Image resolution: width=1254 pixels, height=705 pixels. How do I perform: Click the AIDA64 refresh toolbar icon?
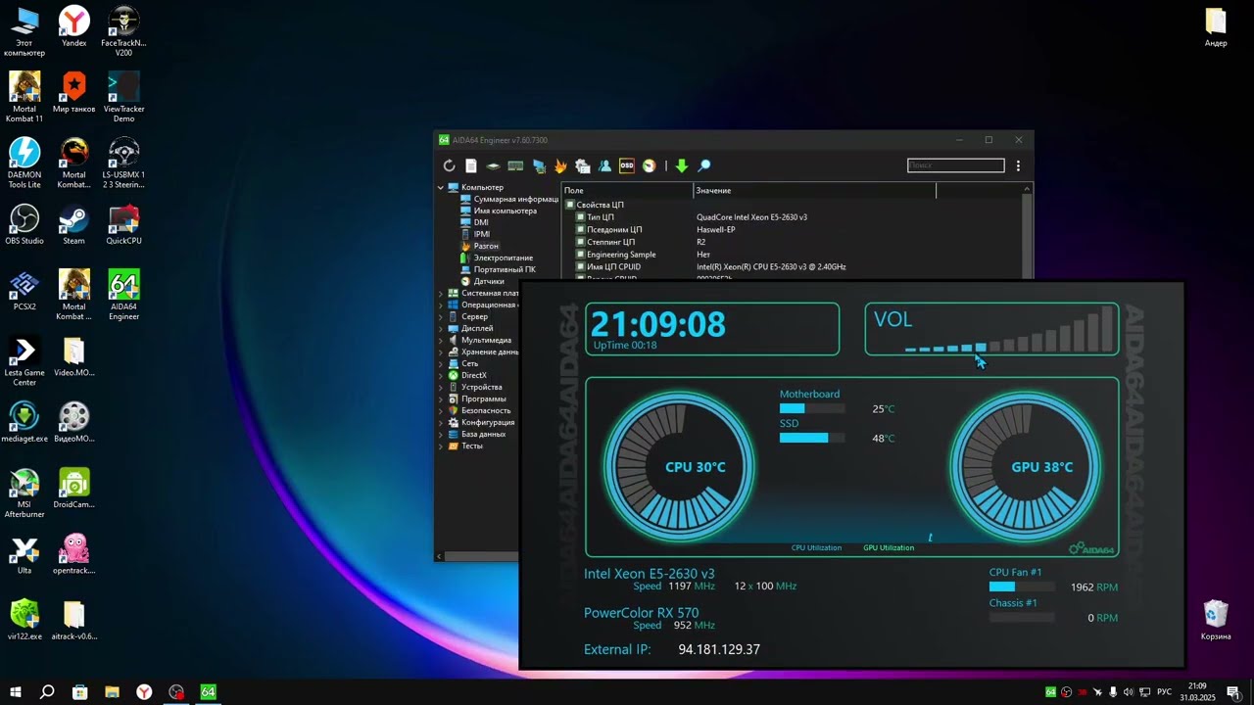[449, 166]
